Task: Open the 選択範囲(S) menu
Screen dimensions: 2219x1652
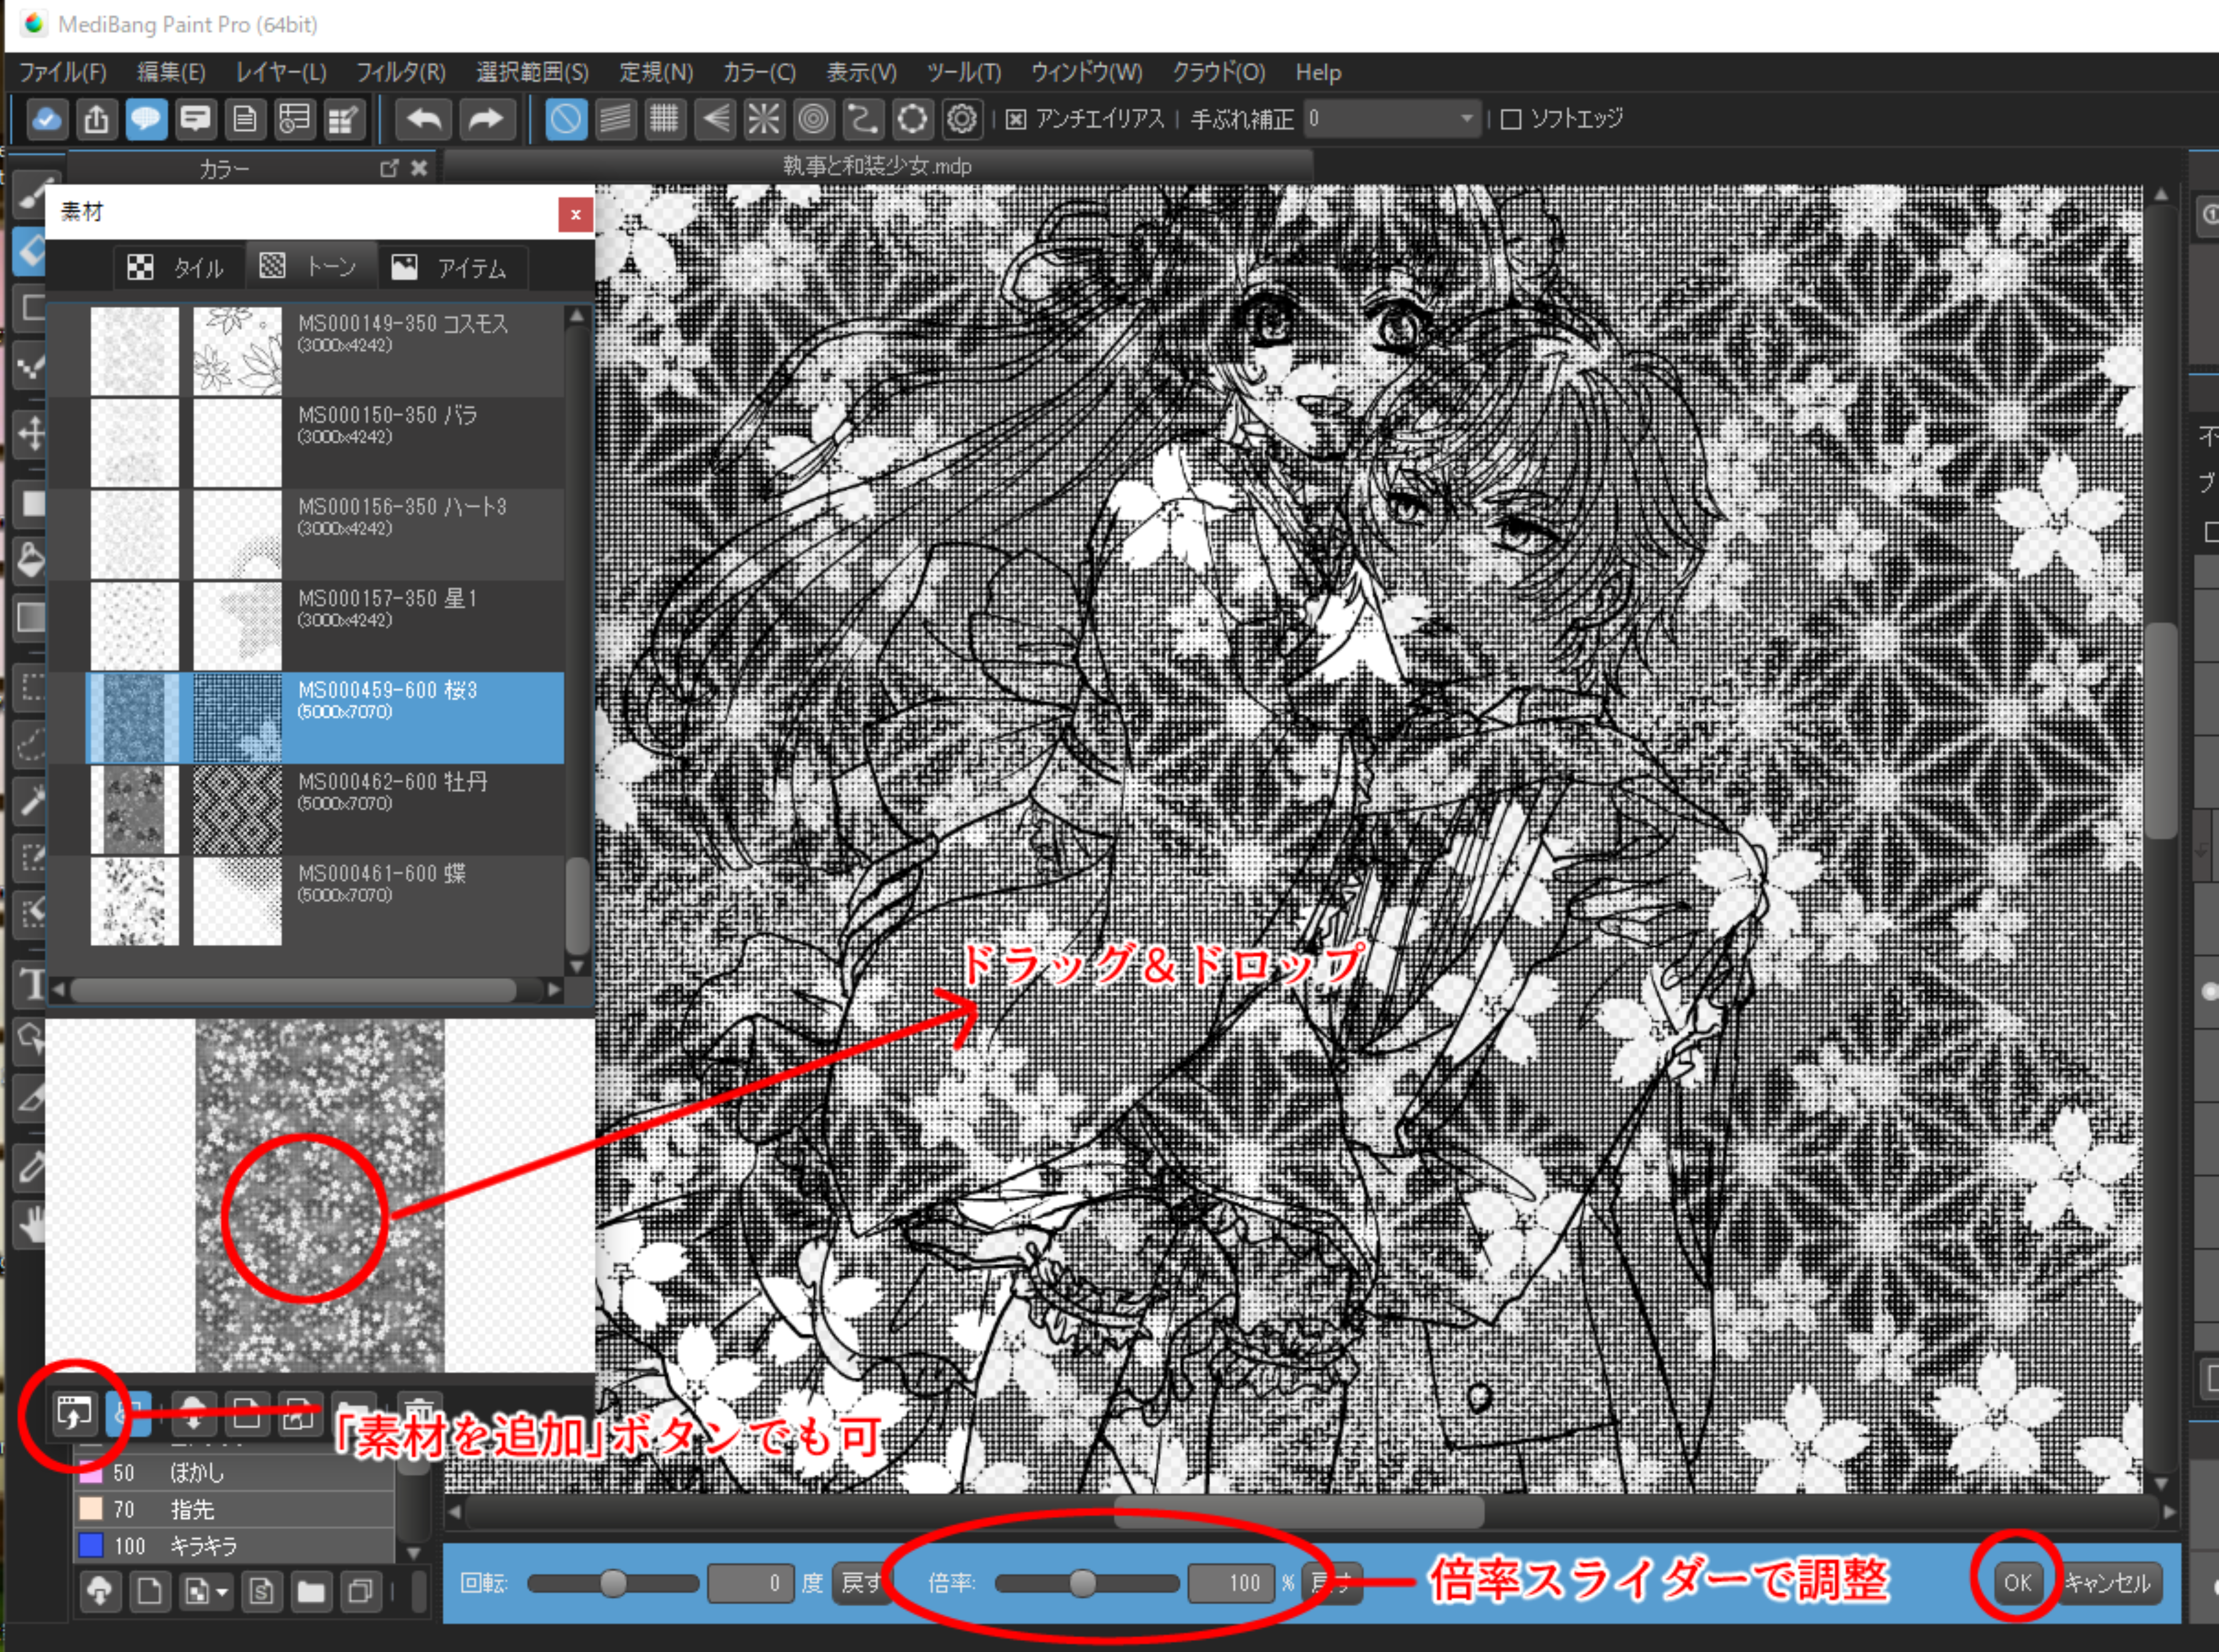Action: [x=532, y=72]
